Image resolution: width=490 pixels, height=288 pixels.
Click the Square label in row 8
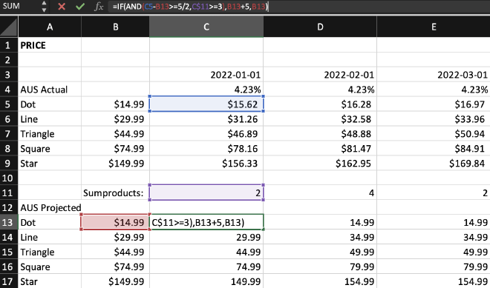50,149
